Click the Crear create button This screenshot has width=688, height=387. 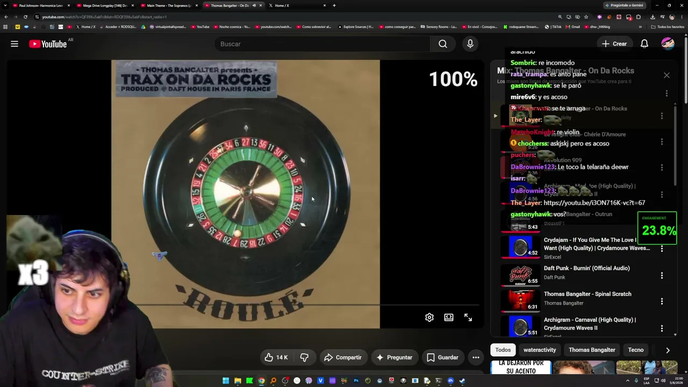pyautogui.click(x=614, y=44)
